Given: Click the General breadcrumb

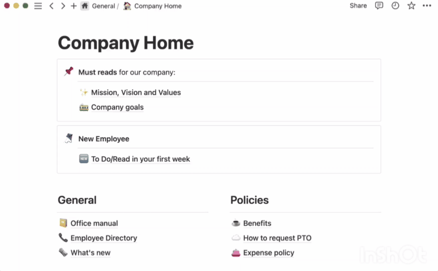Looking at the screenshot, I should click(x=103, y=6).
